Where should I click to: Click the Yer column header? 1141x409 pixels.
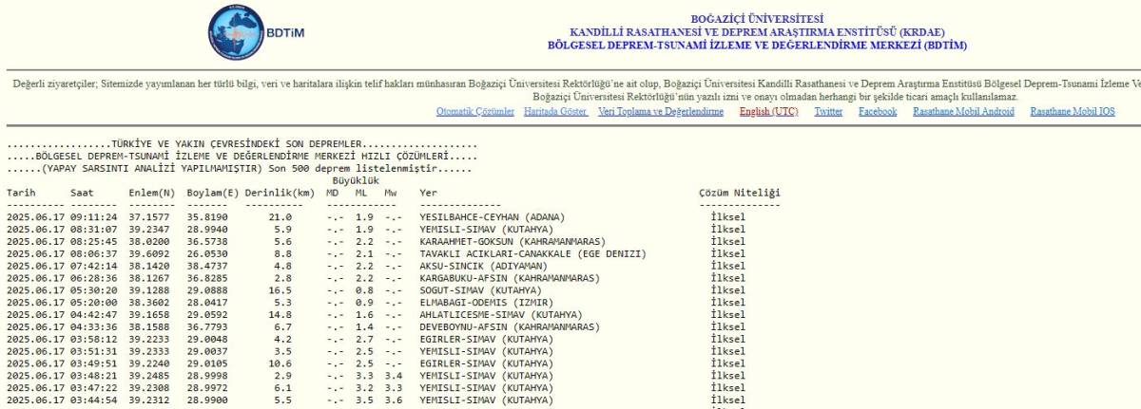click(x=428, y=193)
